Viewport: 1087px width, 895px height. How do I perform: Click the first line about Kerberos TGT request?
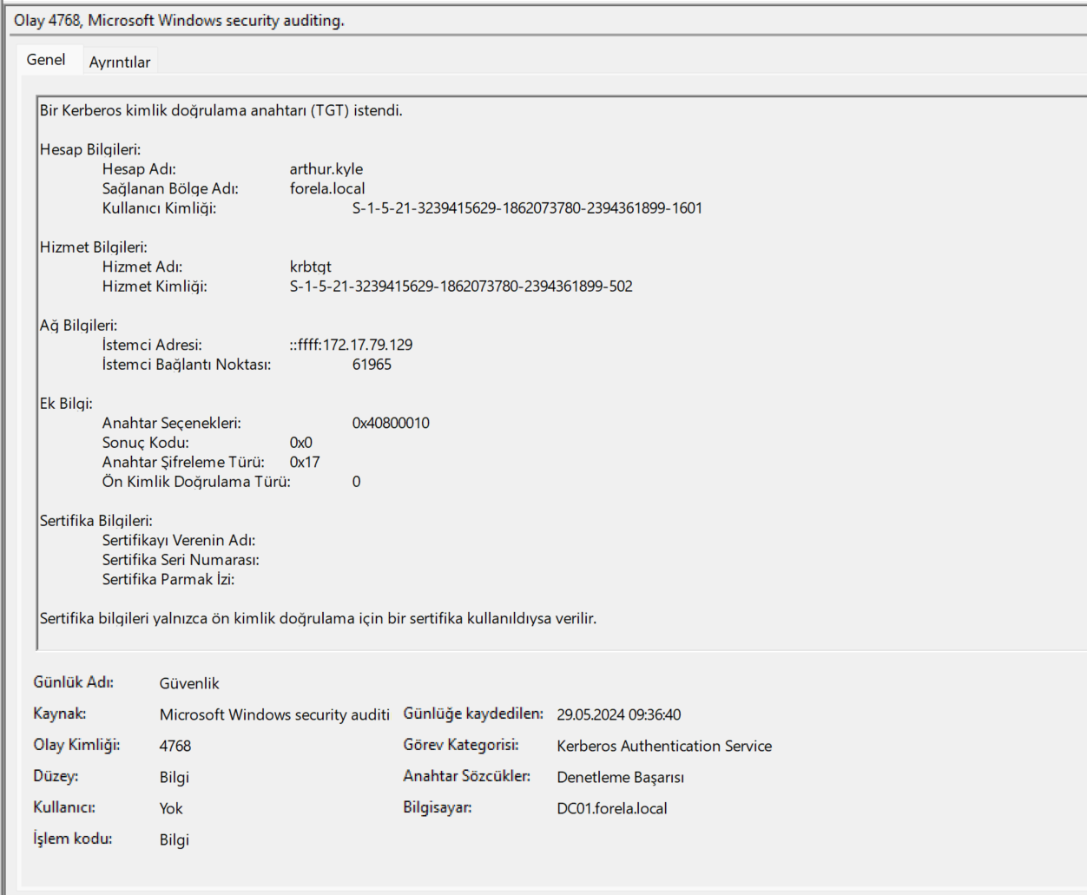[221, 110]
